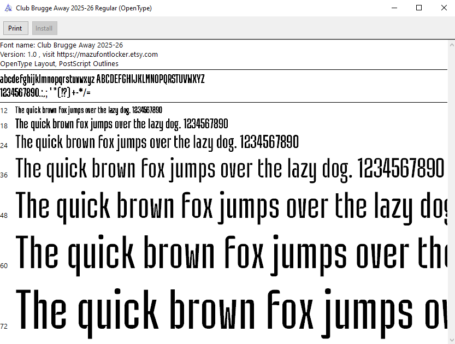Click the digits and punctuation sample line
The width and height of the screenshot is (455, 344).
tap(45, 92)
